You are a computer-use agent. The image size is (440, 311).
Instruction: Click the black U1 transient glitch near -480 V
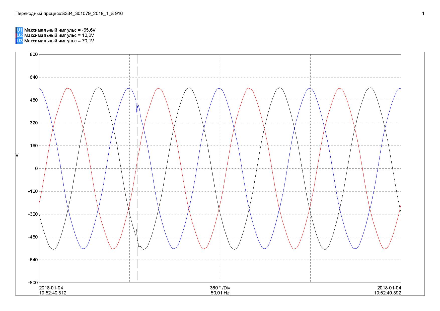(137, 238)
